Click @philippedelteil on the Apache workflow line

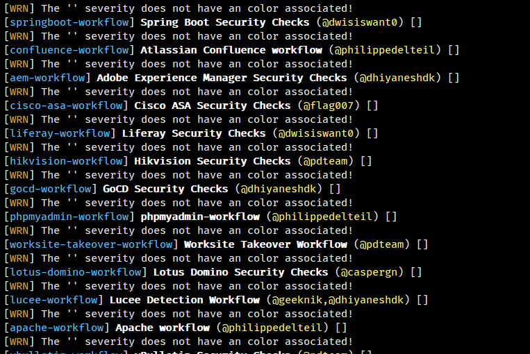(272, 327)
